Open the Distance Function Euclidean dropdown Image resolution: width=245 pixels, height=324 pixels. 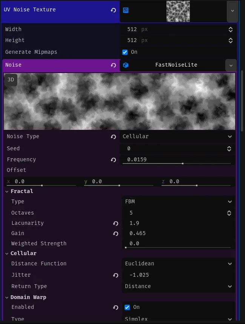pyautogui.click(x=177, y=263)
